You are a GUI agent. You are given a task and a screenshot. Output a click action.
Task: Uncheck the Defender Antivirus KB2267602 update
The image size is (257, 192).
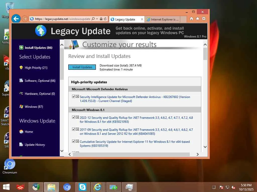pos(74,96)
